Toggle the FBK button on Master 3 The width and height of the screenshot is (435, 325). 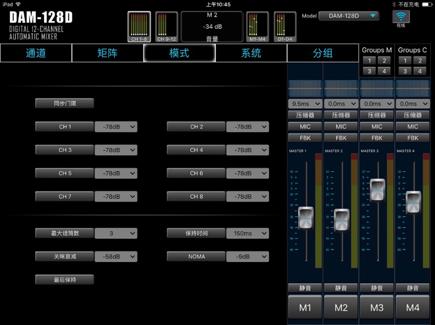pyautogui.click(x=377, y=138)
